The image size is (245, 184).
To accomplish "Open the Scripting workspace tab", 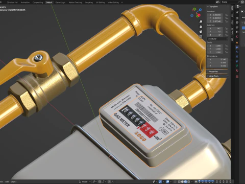I will (x=89, y=3).
